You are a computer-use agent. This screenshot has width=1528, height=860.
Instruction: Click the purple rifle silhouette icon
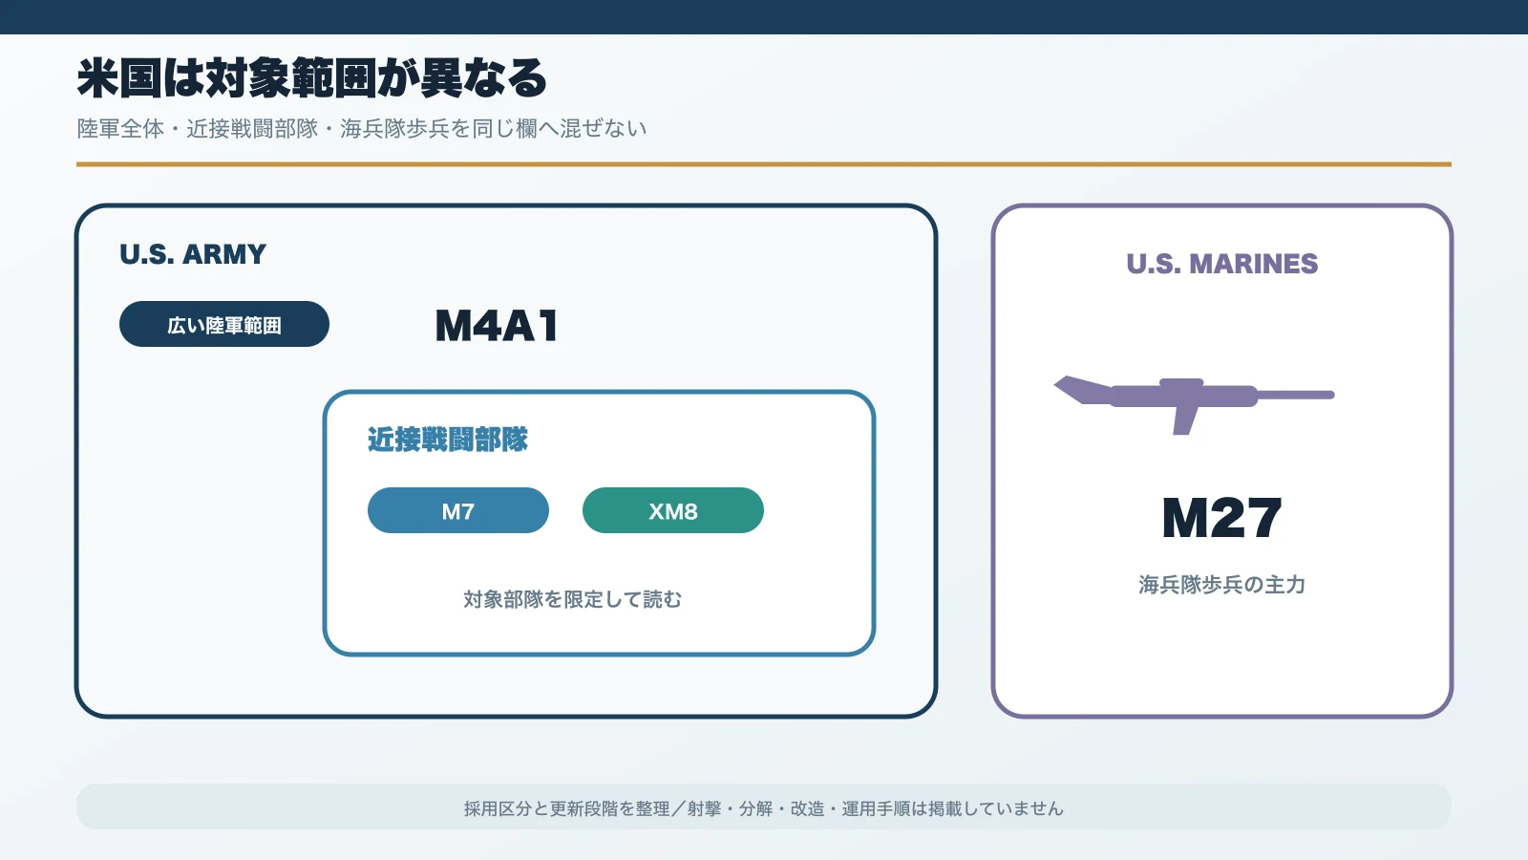[1194, 405]
